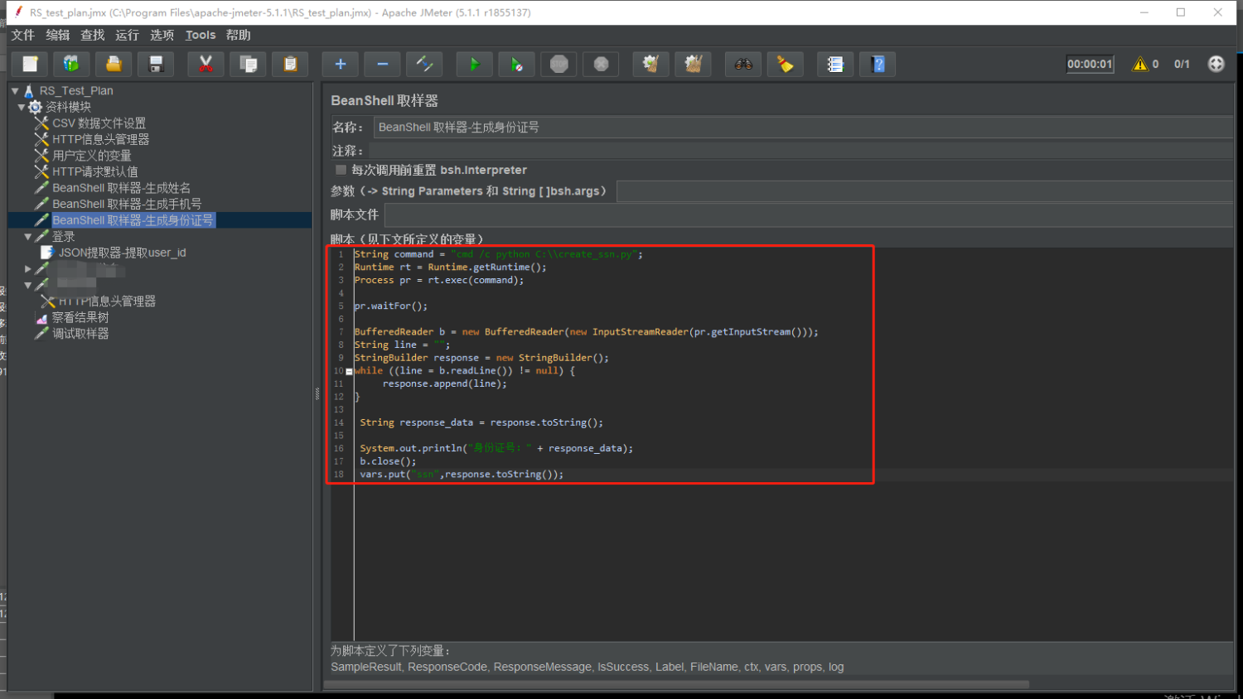This screenshot has height=699, width=1243.
Task: Collapse the RS_Test_Plan root node
Action: pos(15,91)
